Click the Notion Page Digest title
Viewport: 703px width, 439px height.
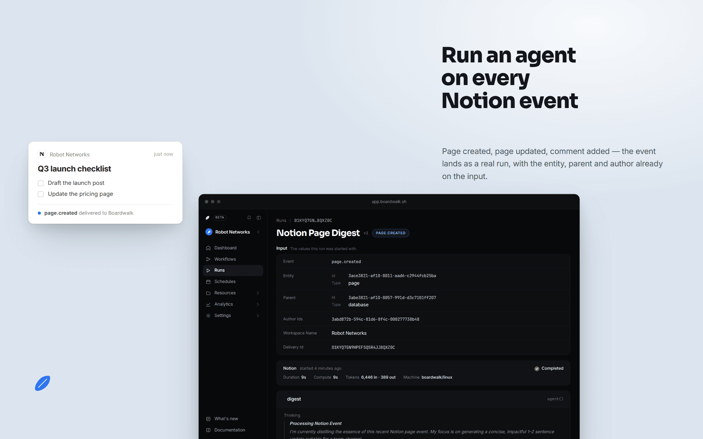coord(318,233)
